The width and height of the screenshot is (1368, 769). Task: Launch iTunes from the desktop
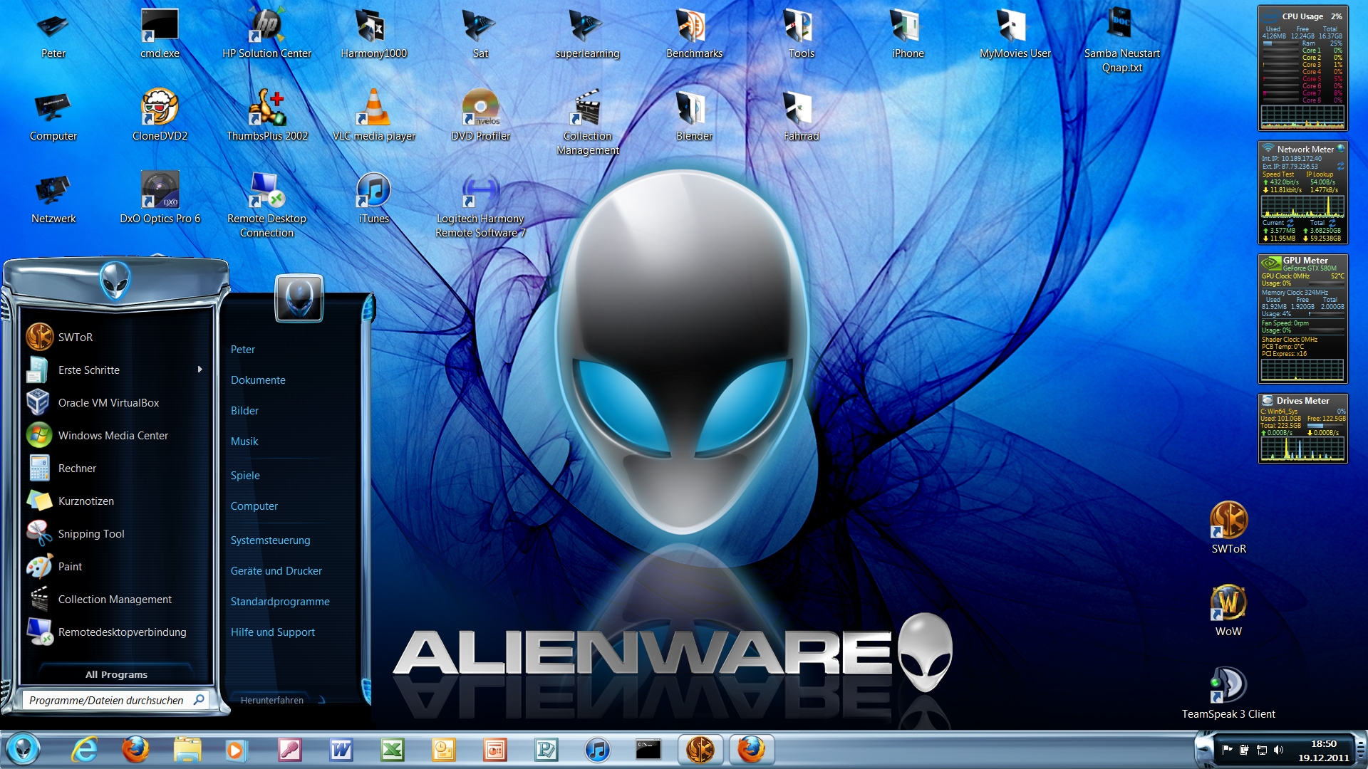click(x=373, y=199)
